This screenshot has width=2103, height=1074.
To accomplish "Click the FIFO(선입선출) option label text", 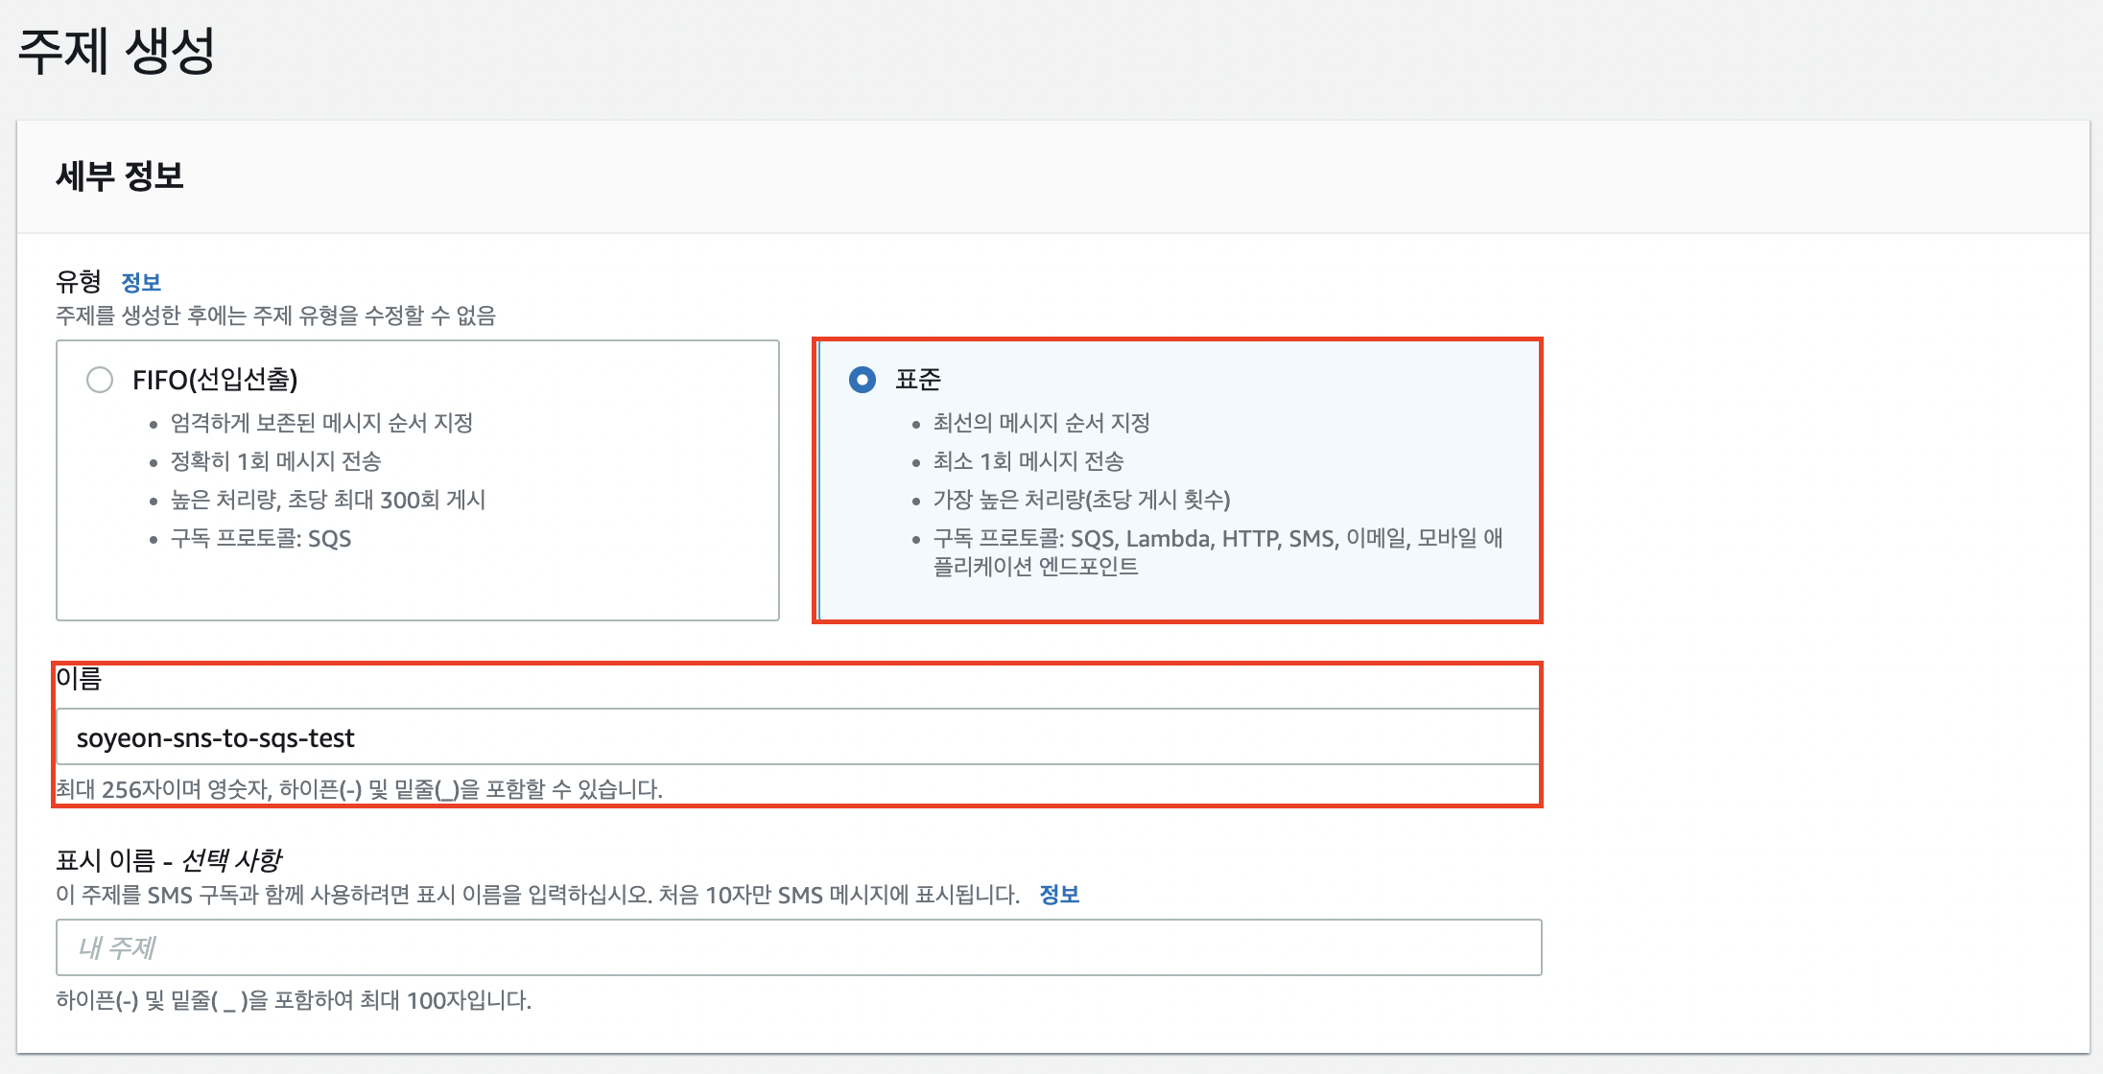I will tap(215, 380).
